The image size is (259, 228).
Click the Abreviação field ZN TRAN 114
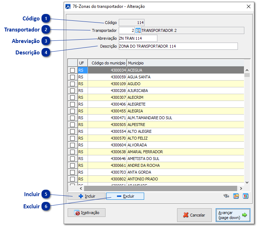138,38
